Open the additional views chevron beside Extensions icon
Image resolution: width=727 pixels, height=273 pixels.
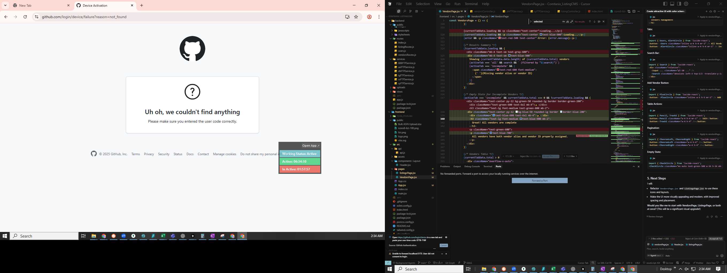coord(423,11)
